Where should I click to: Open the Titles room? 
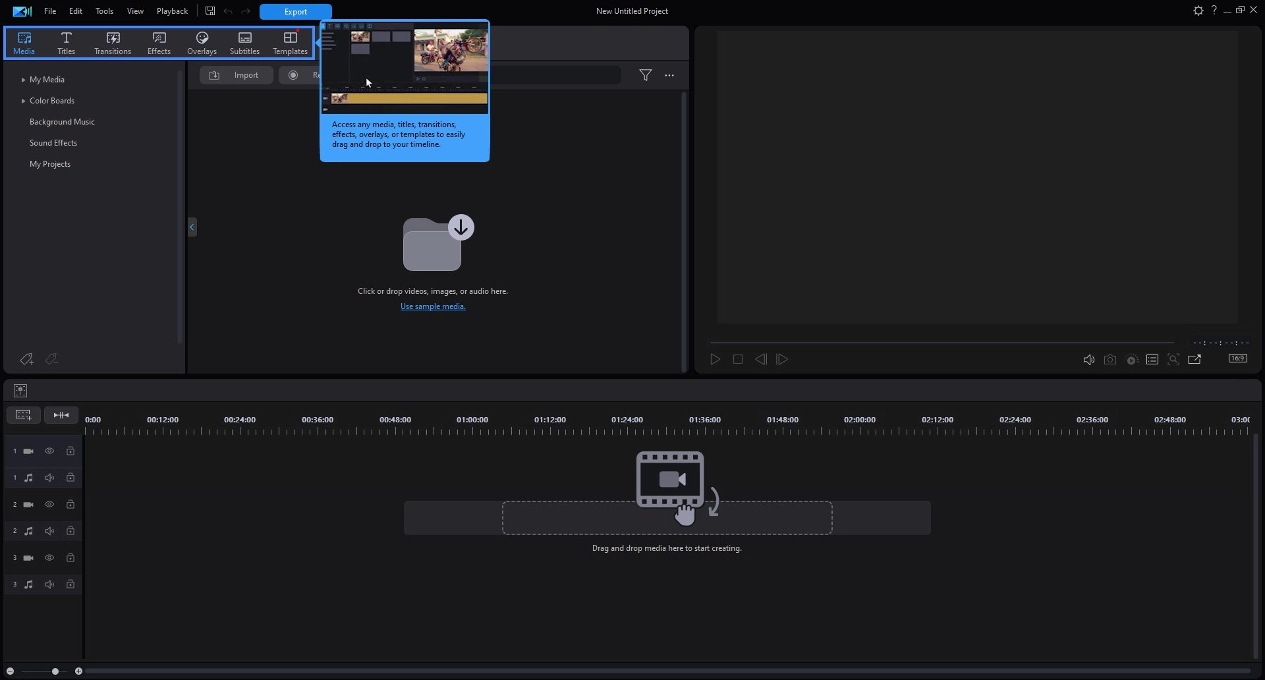66,43
